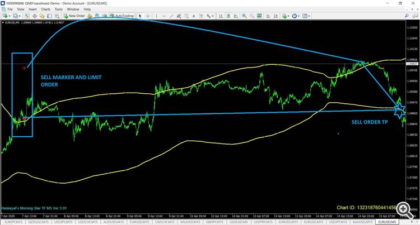Toggle the Market Watch panel
The height and width of the screenshot is (225, 420).
pos(27,16)
